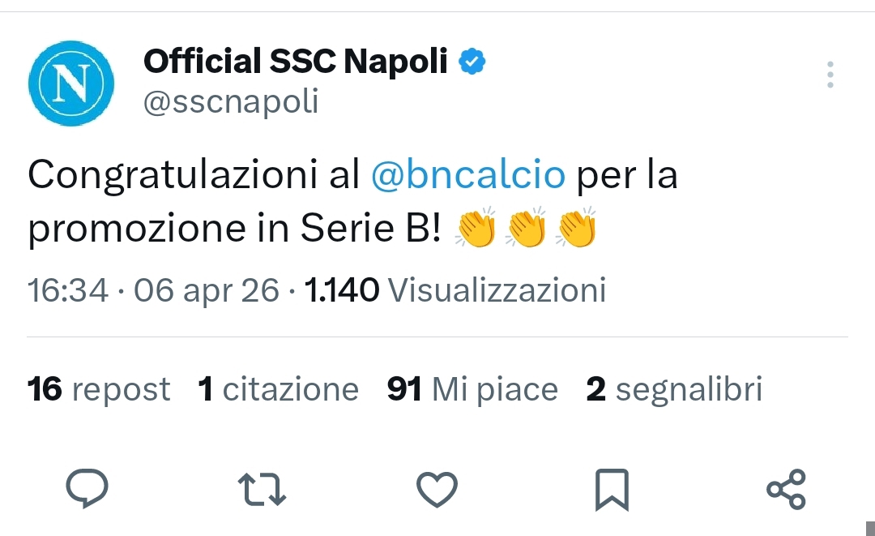Click the 2 segnalibri count
Viewport: 875px width, 536px height.
674,389
